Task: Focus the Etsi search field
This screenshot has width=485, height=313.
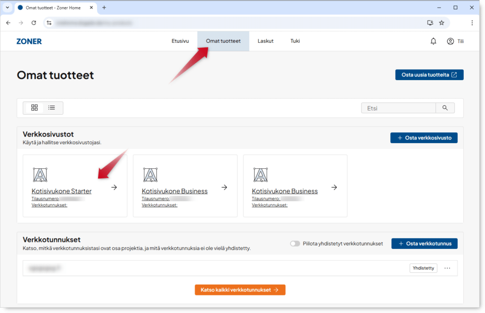Action: click(x=398, y=108)
